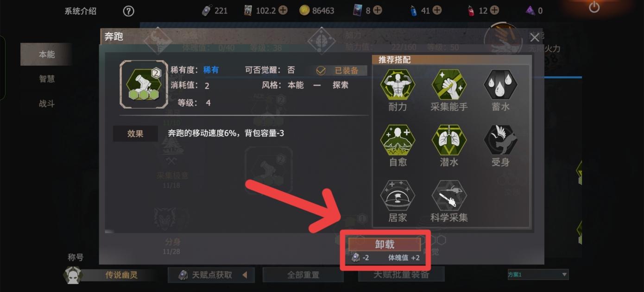Select the 潜水 lungs talent icon
Viewport: 644px width, 292px height.
click(x=449, y=140)
